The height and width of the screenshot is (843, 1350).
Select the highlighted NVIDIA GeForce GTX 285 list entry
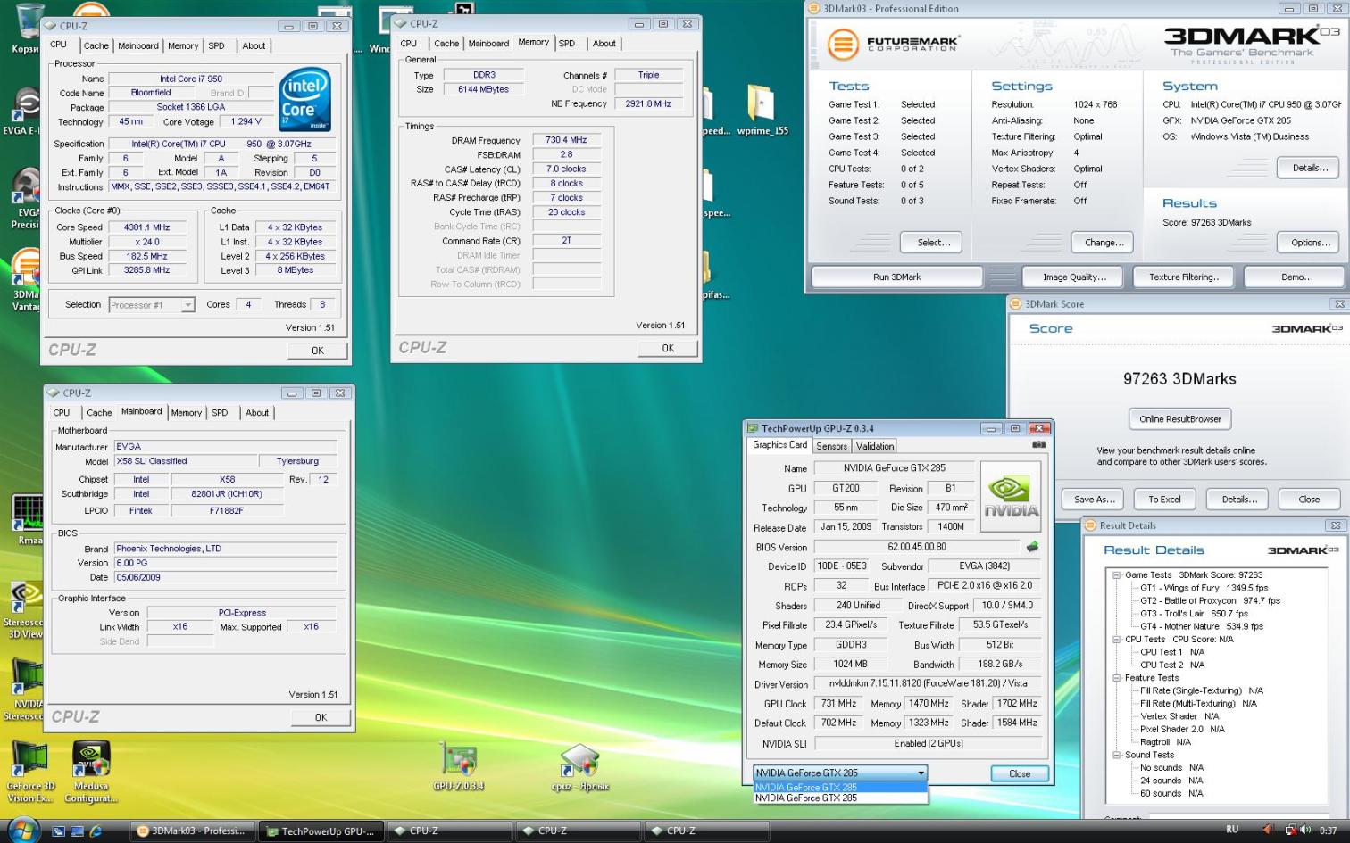[840, 788]
